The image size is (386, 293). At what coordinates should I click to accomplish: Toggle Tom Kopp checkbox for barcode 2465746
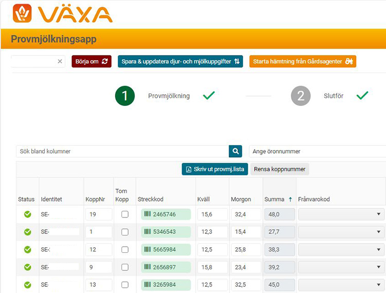pos(125,214)
